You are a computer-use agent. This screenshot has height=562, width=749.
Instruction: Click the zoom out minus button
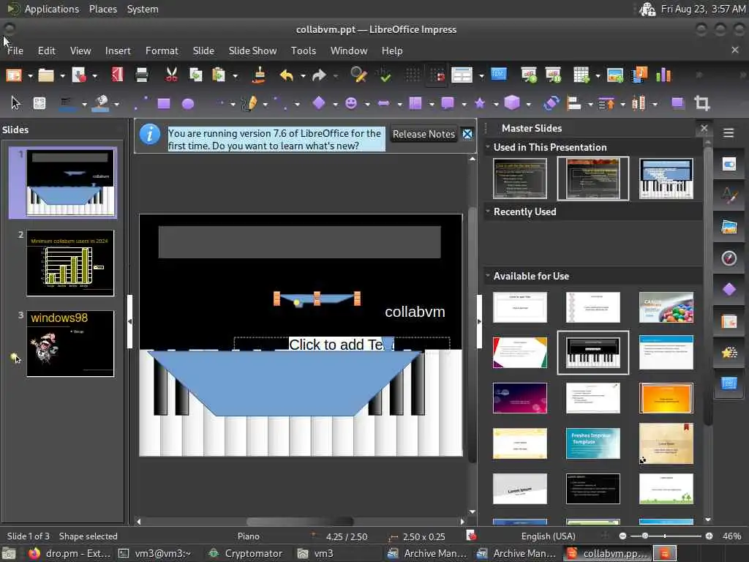622,536
